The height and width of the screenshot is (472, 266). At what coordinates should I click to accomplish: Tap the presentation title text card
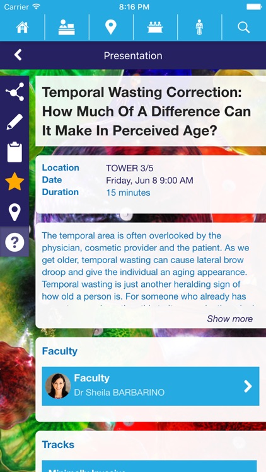point(151,111)
